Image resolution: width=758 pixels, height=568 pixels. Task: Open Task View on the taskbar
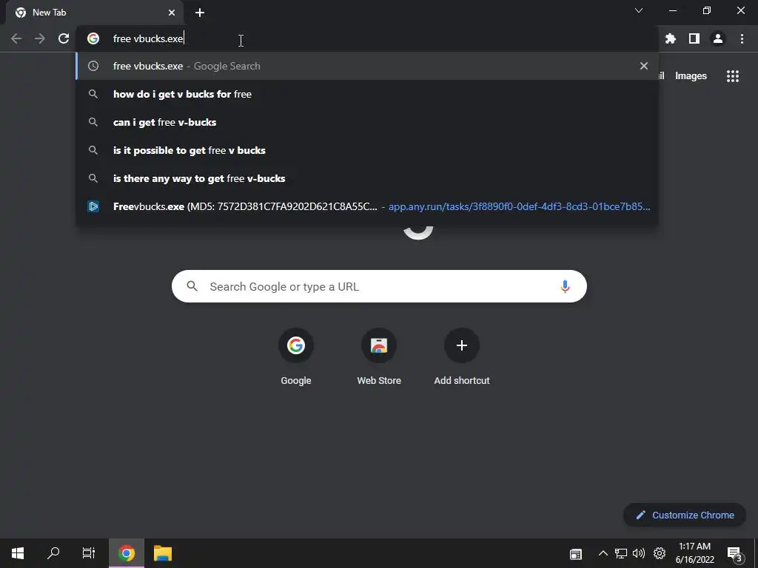click(89, 553)
